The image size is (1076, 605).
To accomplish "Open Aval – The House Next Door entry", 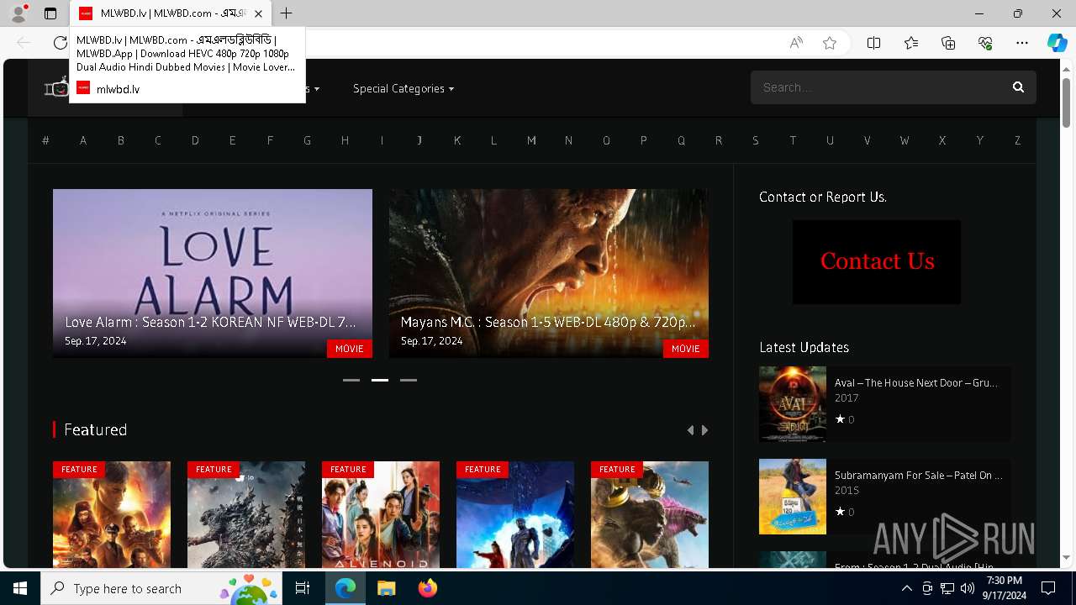I will click(x=915, y=383).
